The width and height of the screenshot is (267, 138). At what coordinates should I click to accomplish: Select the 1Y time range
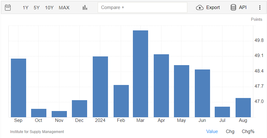(x=26, y=8)
